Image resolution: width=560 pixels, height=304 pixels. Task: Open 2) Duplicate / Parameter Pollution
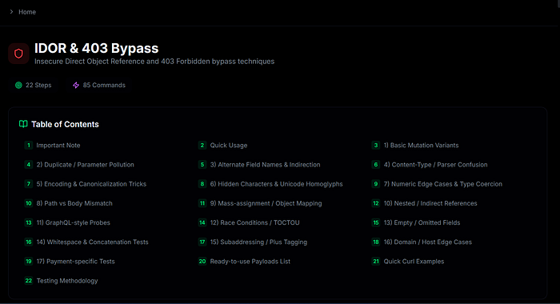(86, 165)
